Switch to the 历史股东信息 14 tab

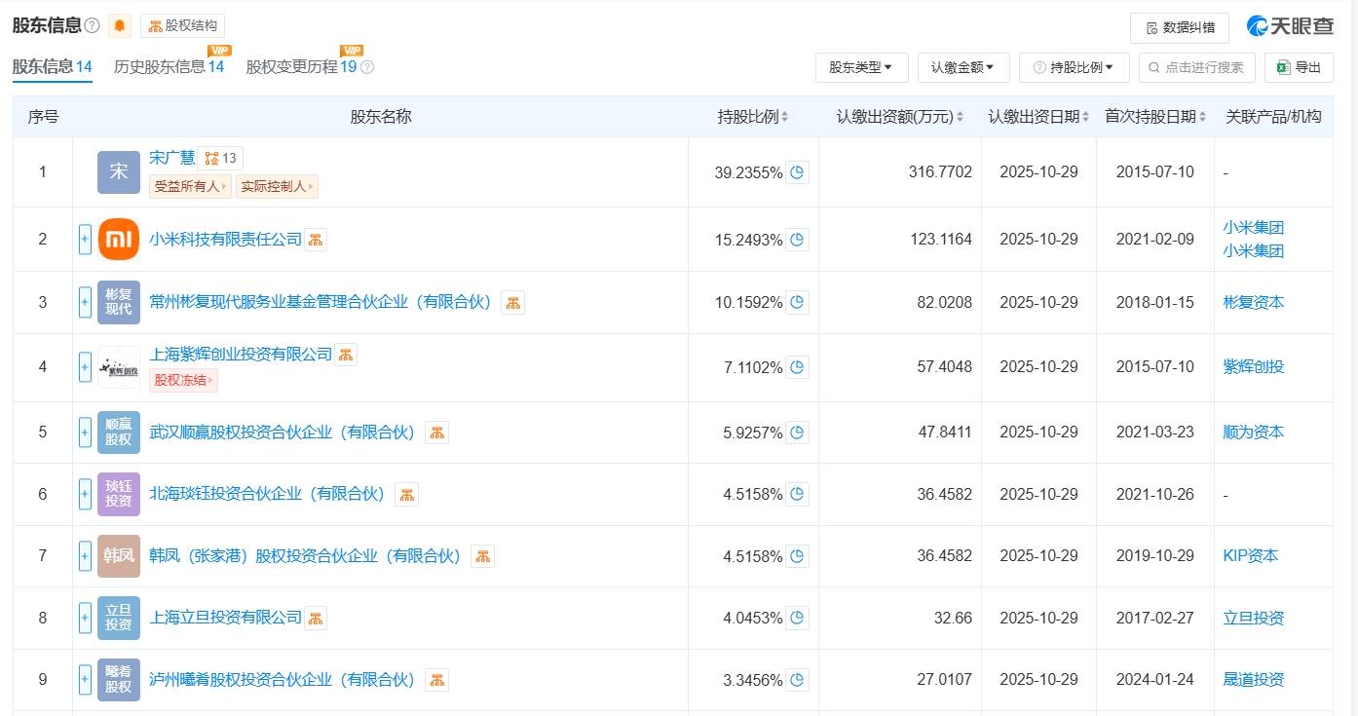(169, 67)
